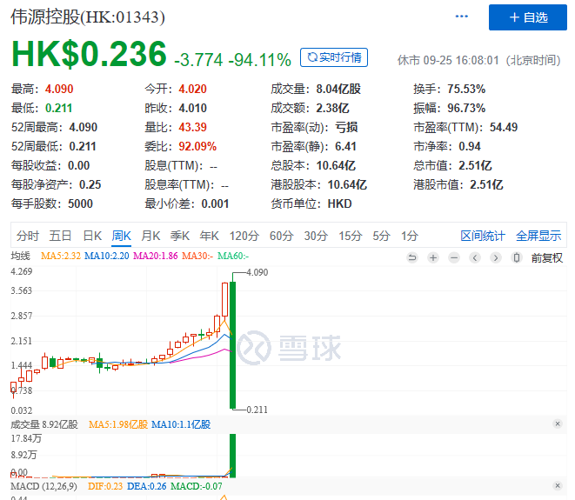Toggle the candlestick style icon
The height and width of the screenshot is (500, 575).
(517, 257)
